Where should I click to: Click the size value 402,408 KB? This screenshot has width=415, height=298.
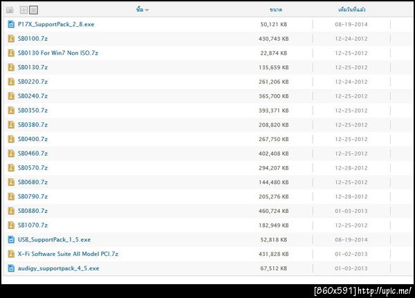274,153
